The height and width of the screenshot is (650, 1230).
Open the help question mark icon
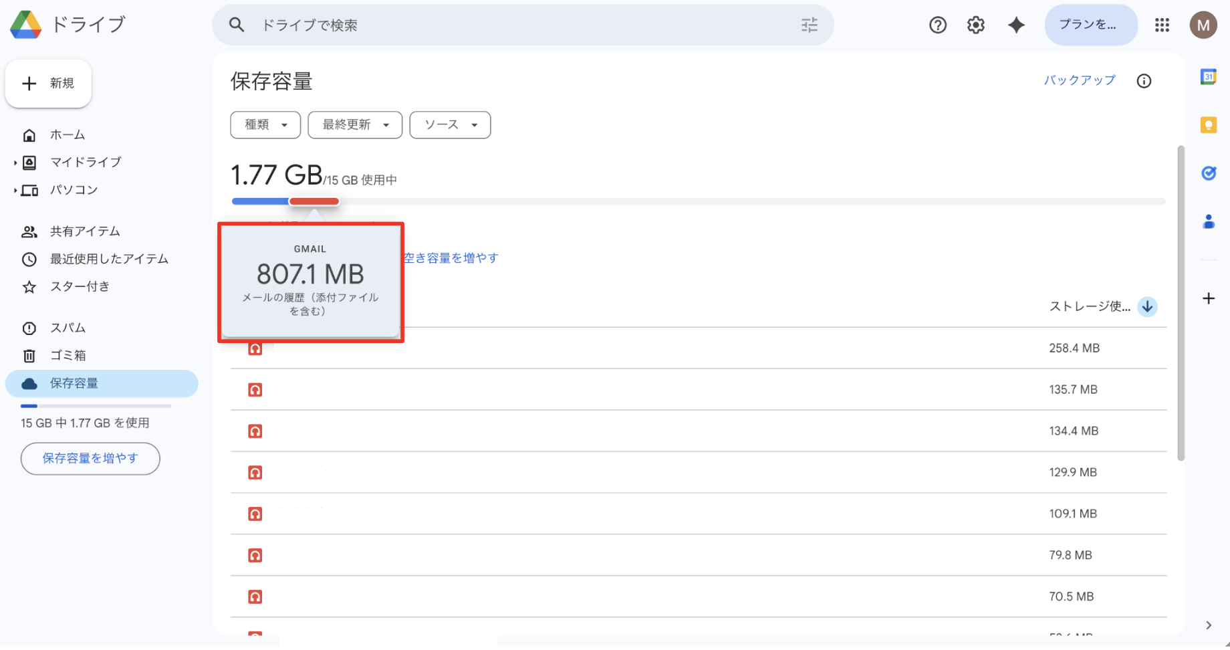938,25
